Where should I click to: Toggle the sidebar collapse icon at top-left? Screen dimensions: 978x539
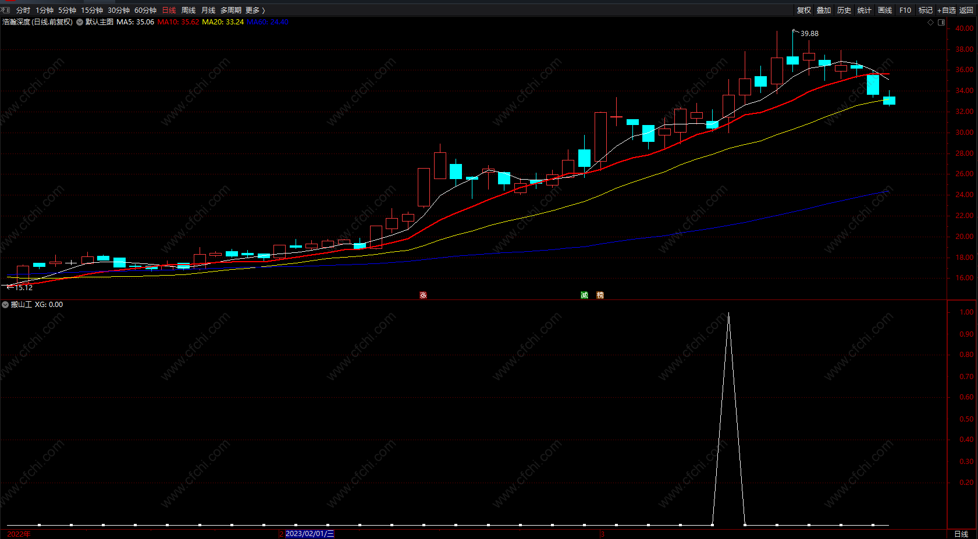point(5,10)
